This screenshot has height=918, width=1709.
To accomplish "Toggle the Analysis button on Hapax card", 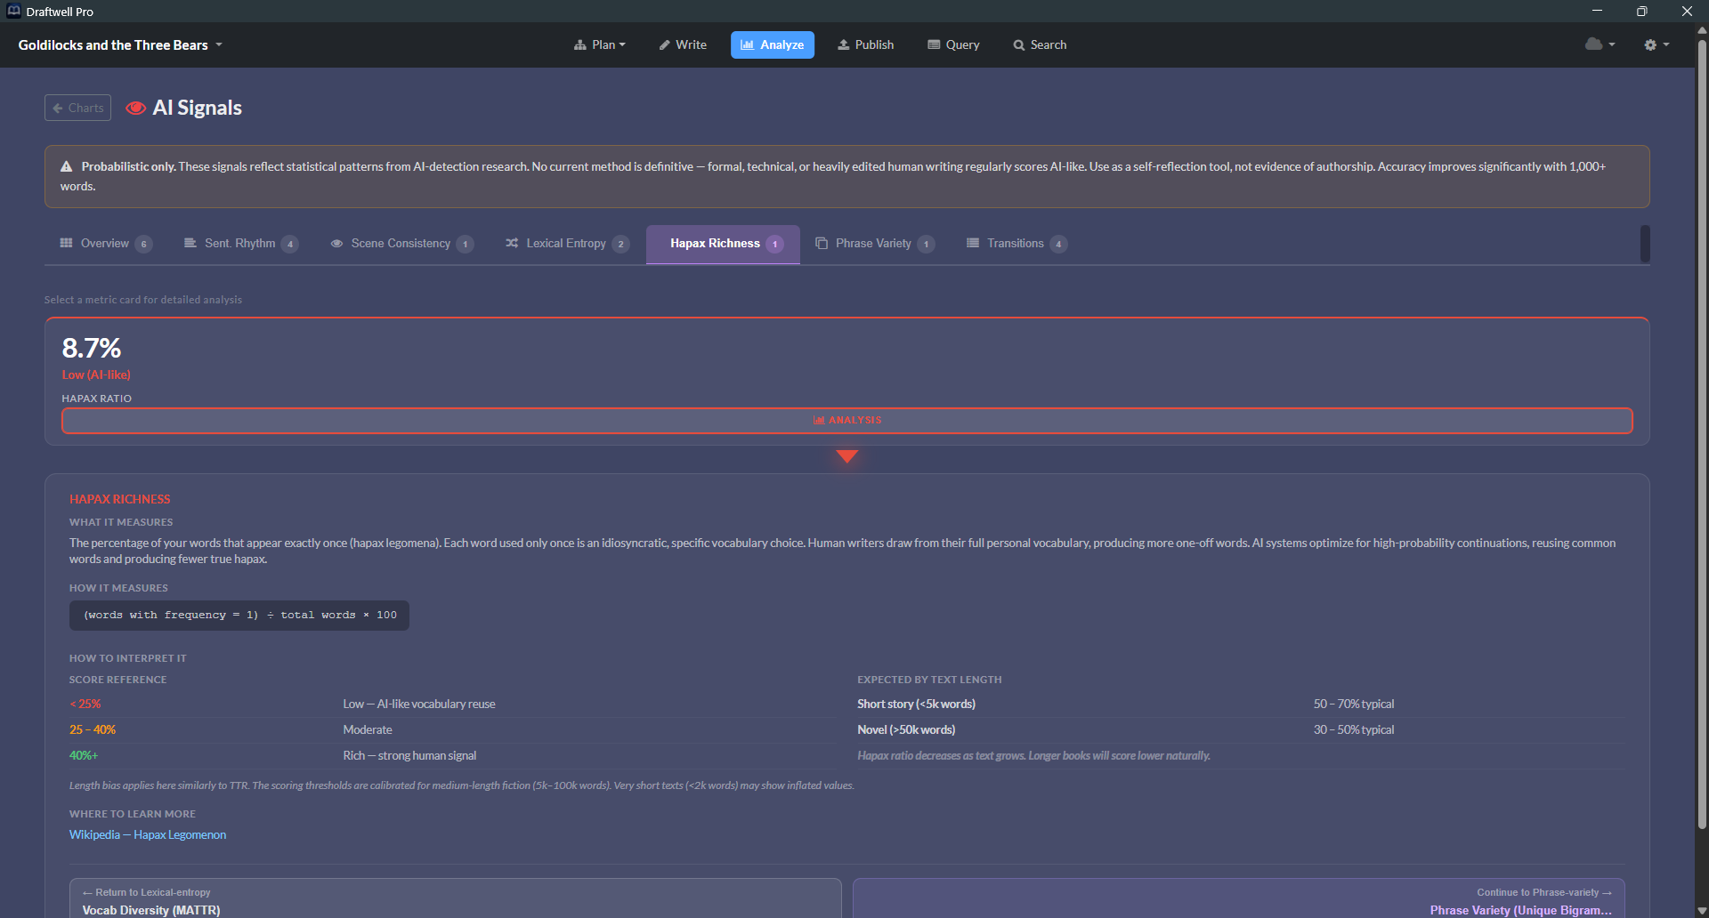I will pos(847,421).
